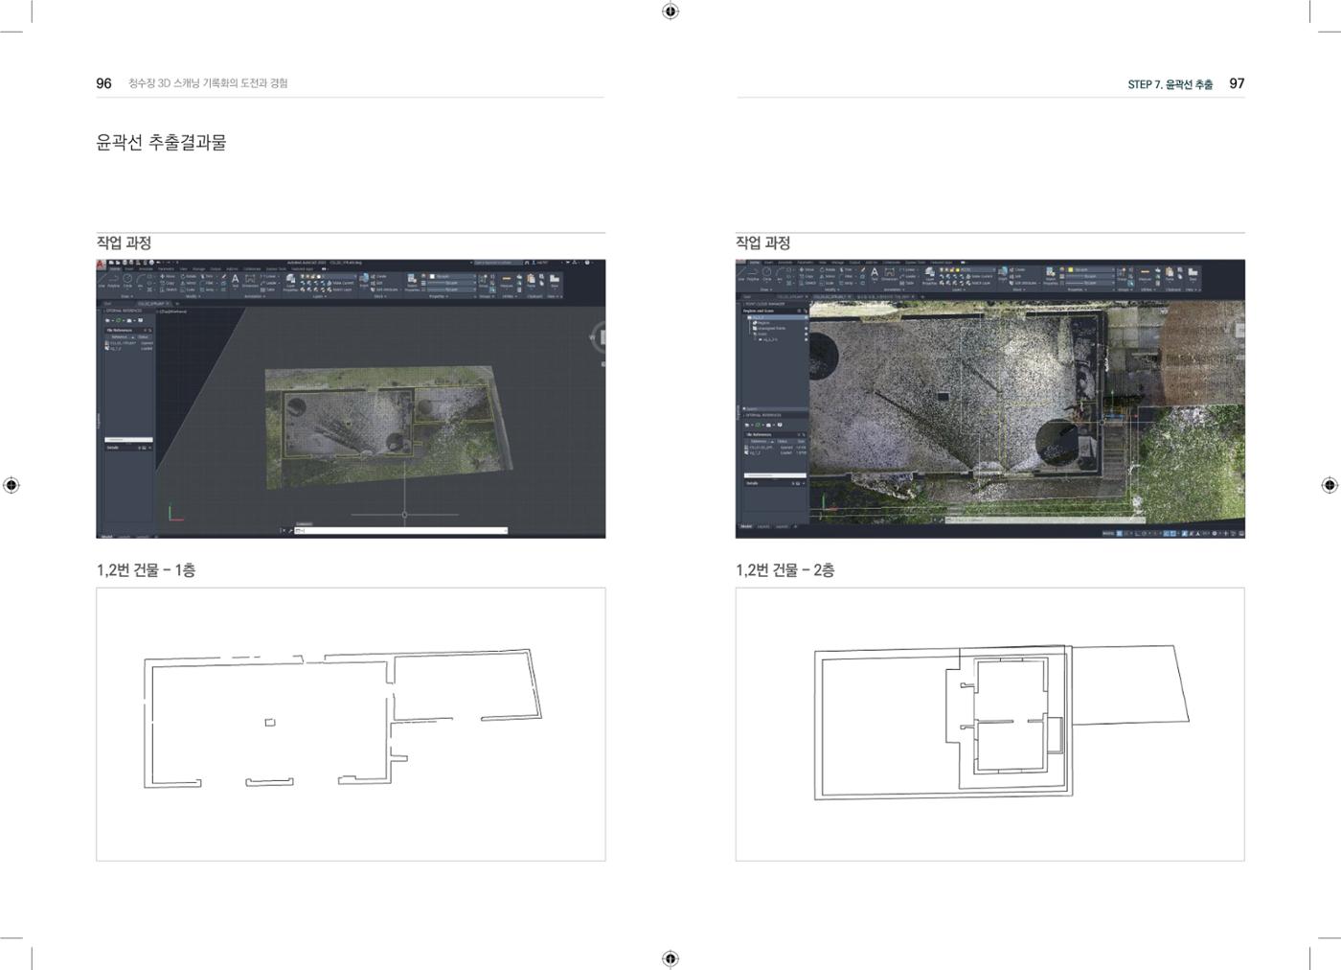Pick the Text tool in left AutoCAD ribbon

[x=235, y=280]
